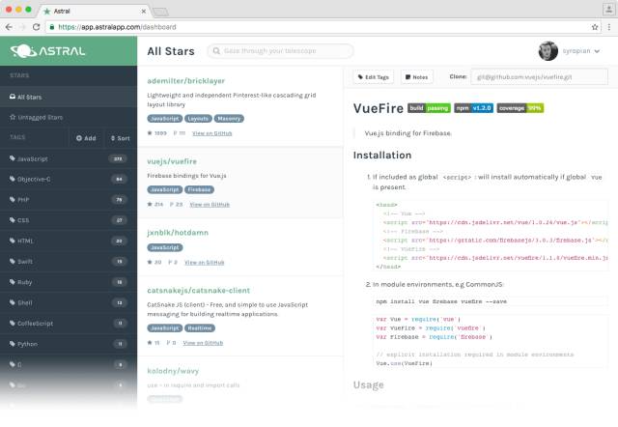618x427 pixels.
Task: Go back with the browser arrow
Action: pos(9,27)
